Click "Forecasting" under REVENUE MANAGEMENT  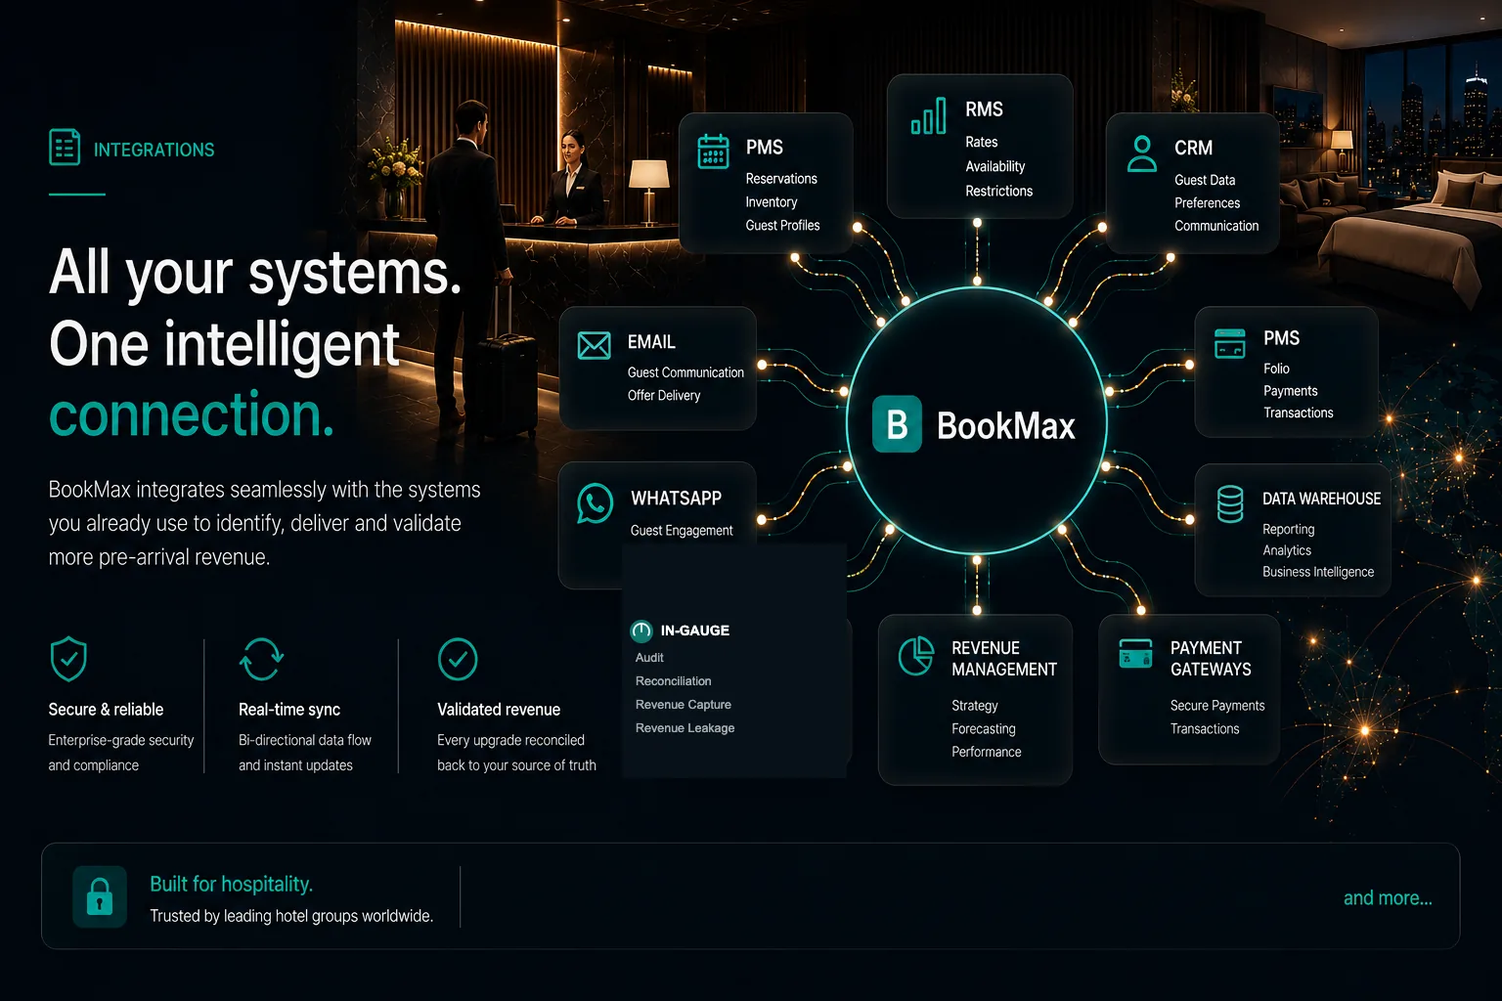(984, 729)
